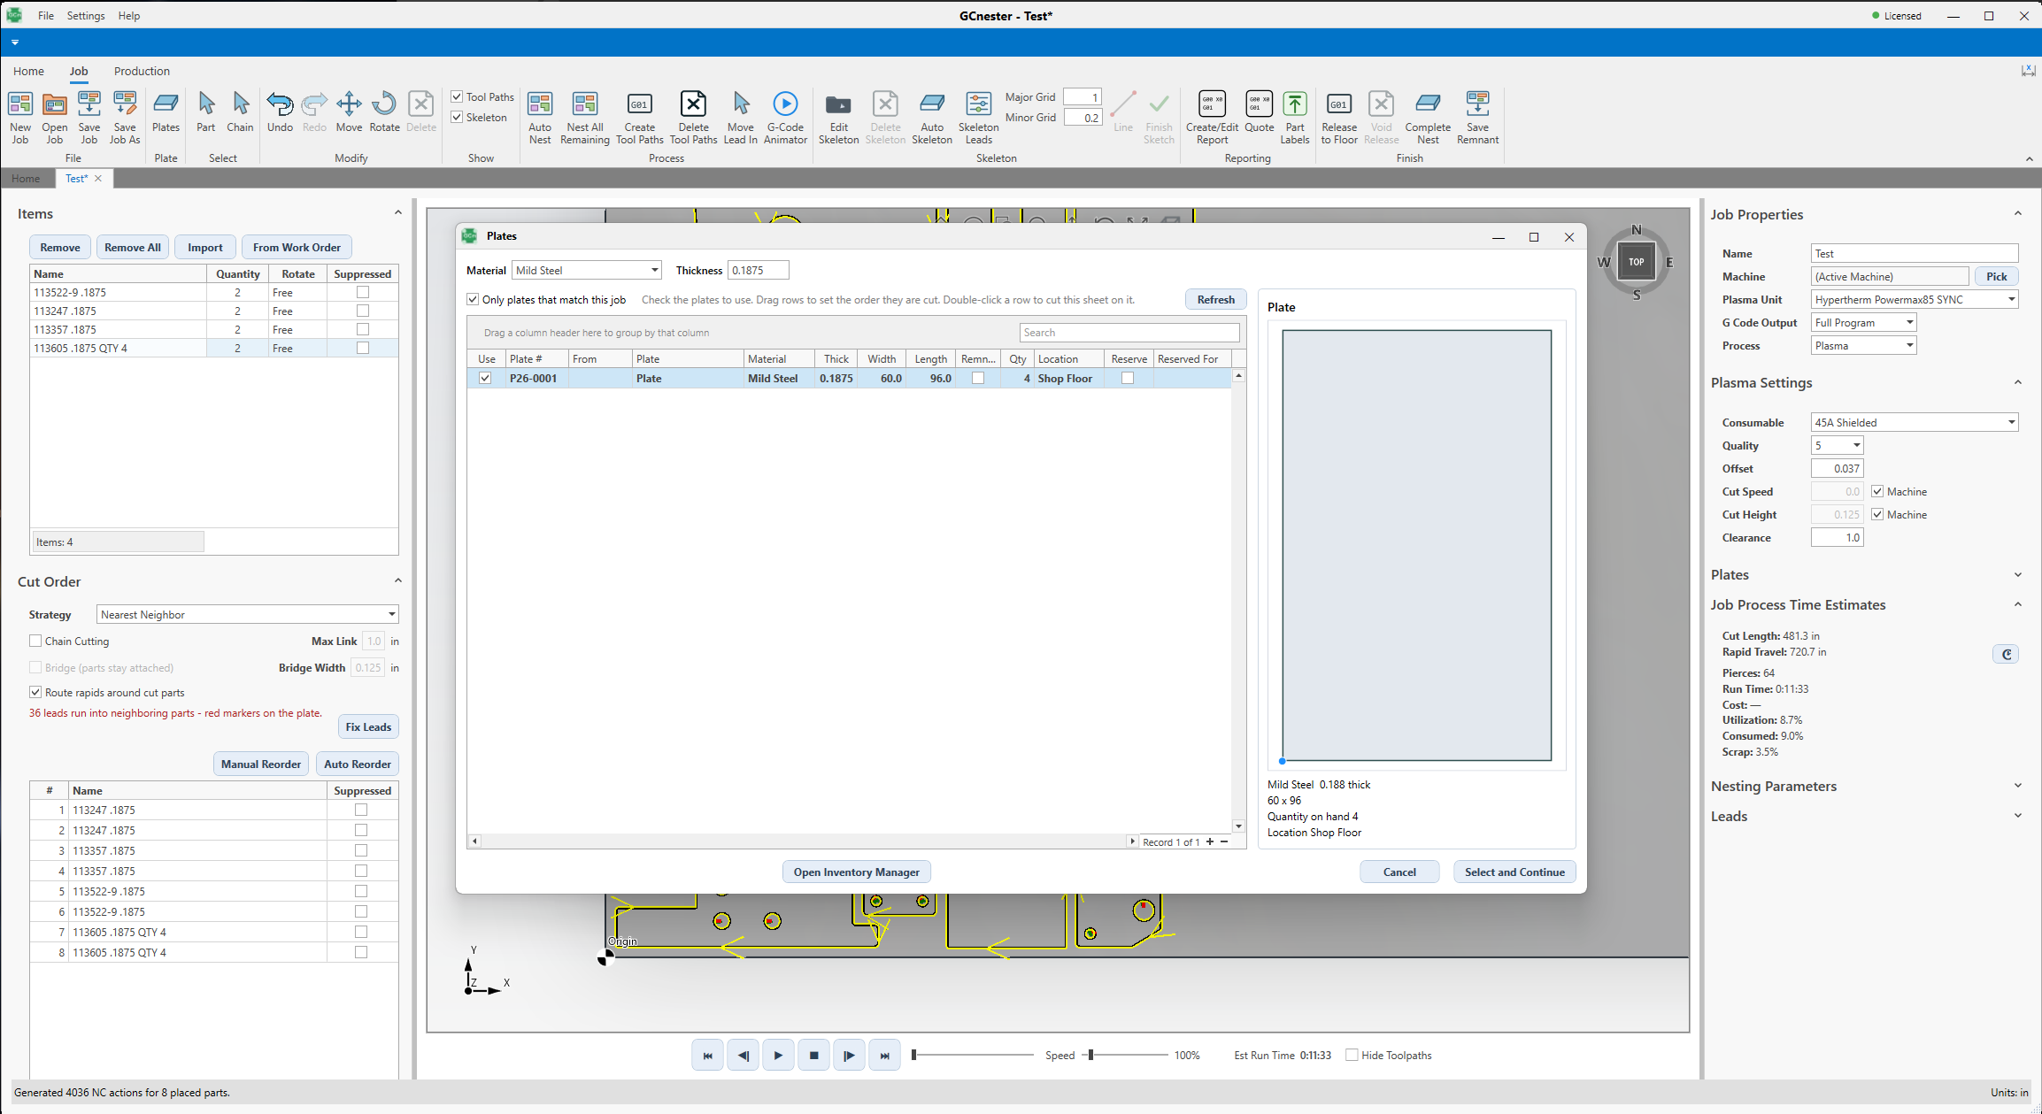Open the Plates tool in ribbon
2042x1114 pixels.
click(x=166, y=112)
